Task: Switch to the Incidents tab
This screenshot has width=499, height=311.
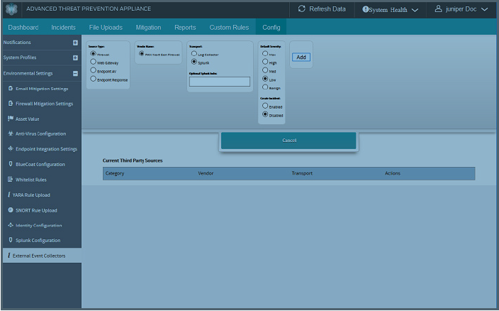Action: point(64,28)
